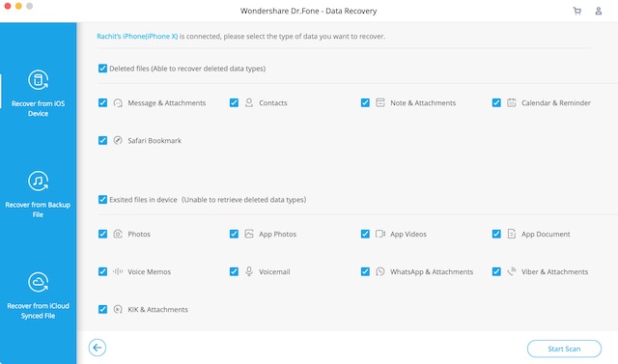
Task: Toggle the Voice Memos checkbox
Action: point(102,271)
